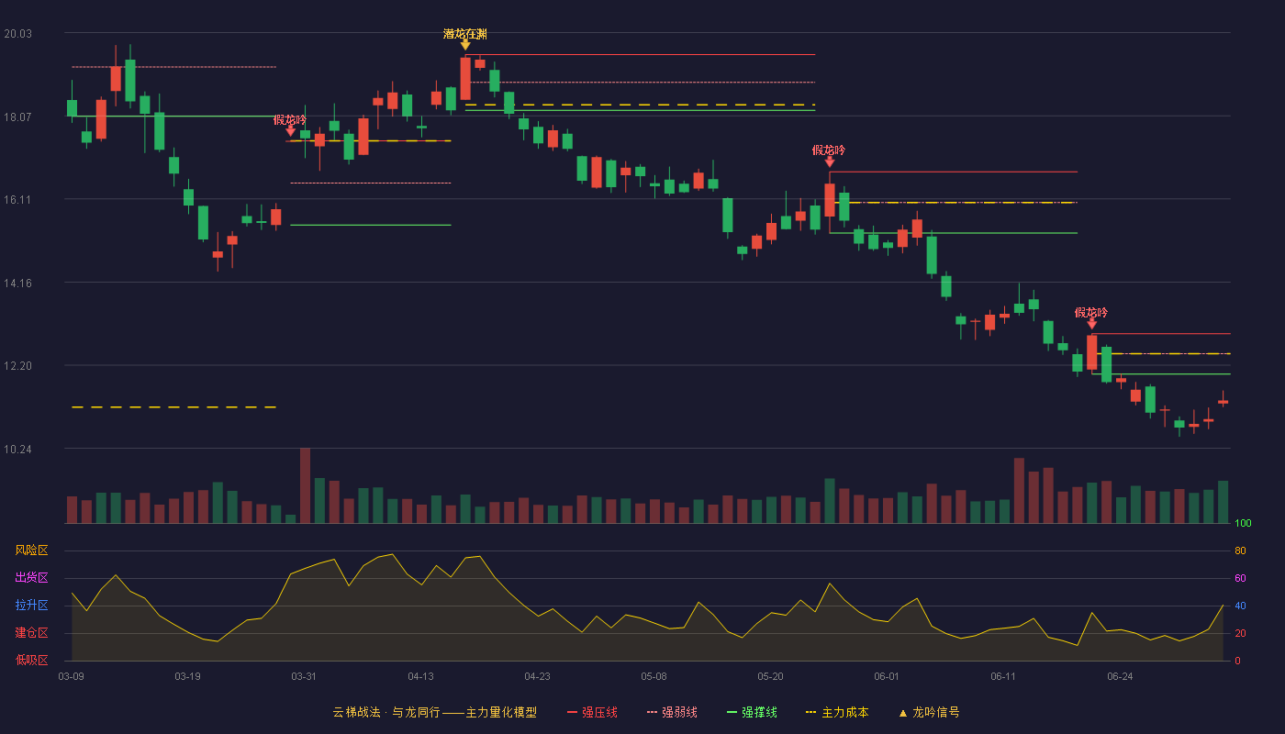Click the 04-13 date axis label
Screen dimensions: 1285x734
tap(420, 676)
